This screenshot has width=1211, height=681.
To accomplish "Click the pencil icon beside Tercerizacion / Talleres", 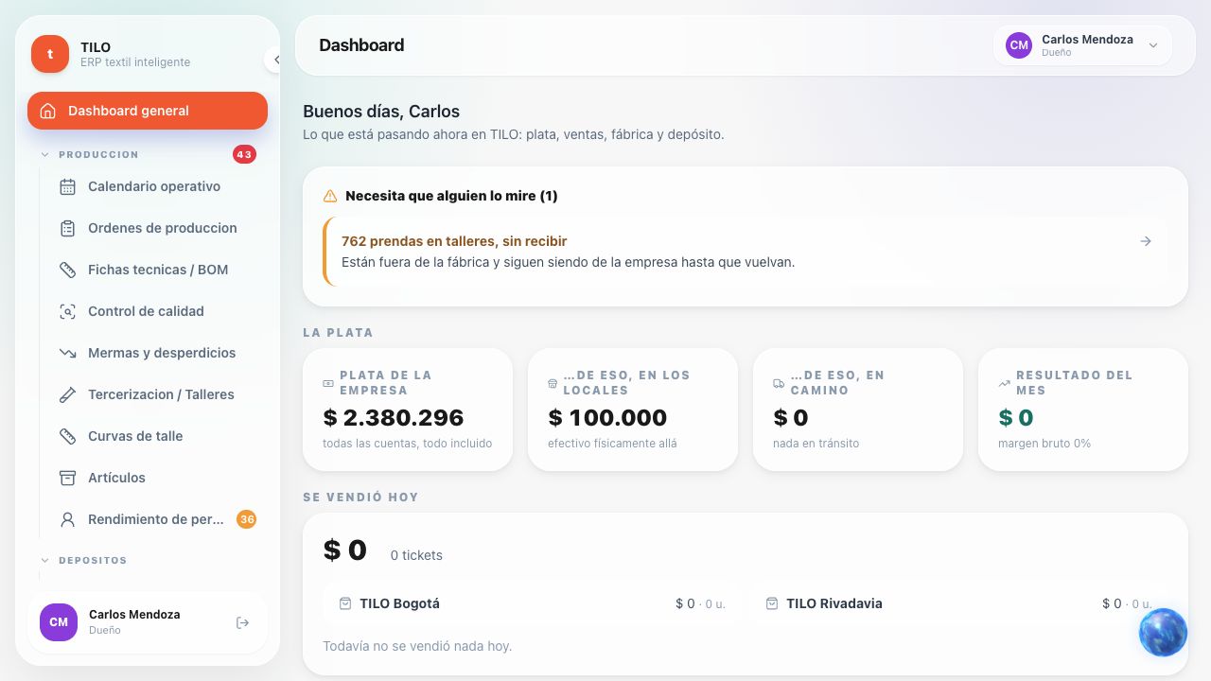I will [67, 394].
